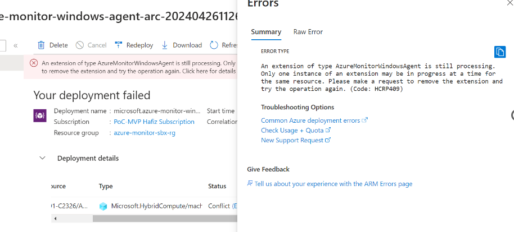Switch to the Raw Error tab
The width and height of the screenshot is (514, 232).
(x=308, y=32)
